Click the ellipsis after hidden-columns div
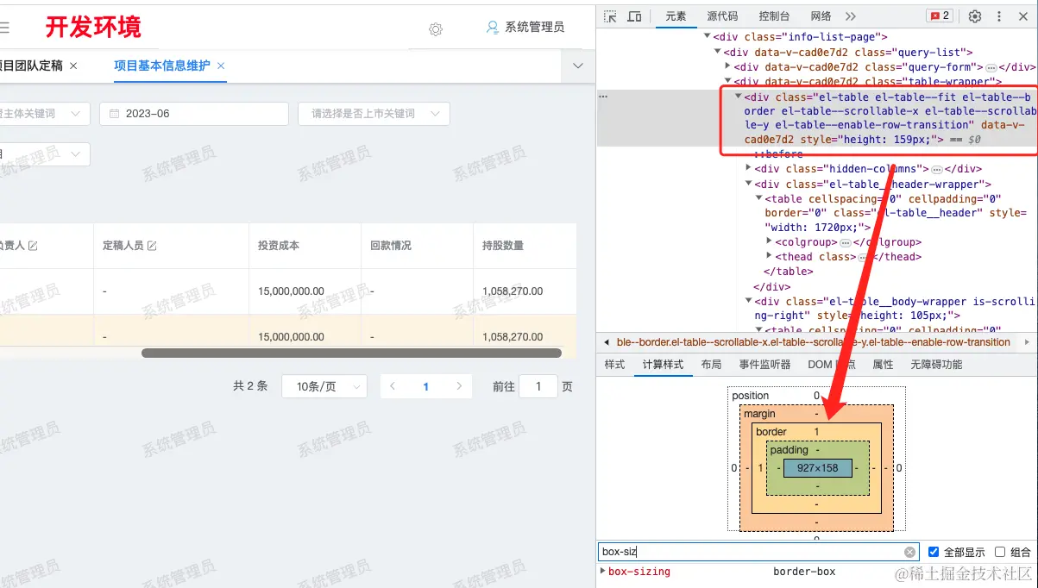The width and height of the screenshot is (1038, 588). [936, 169]
